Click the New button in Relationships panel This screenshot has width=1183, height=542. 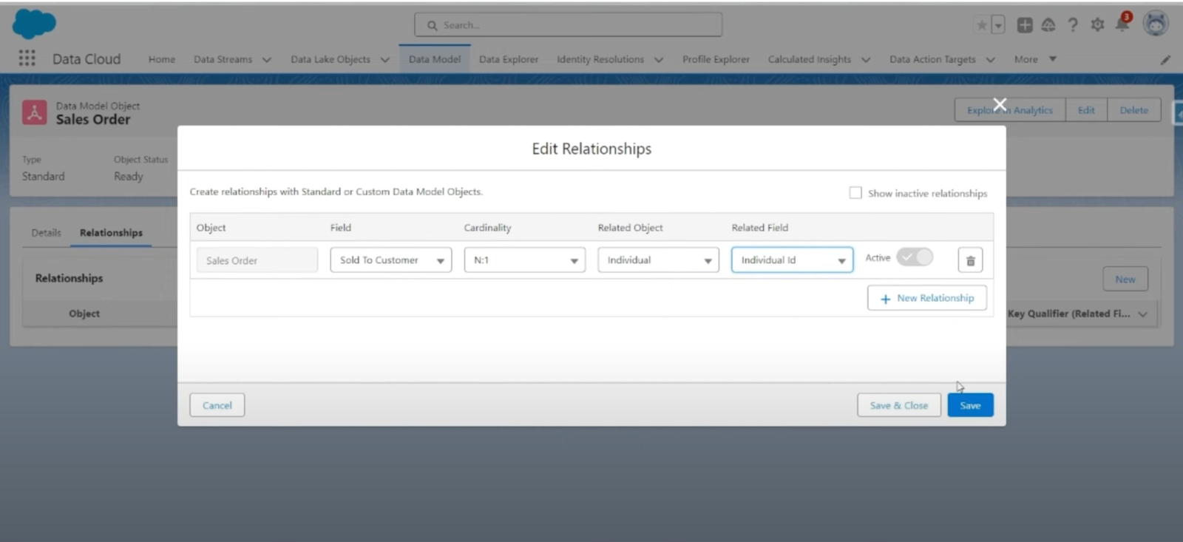point(1125,280)
